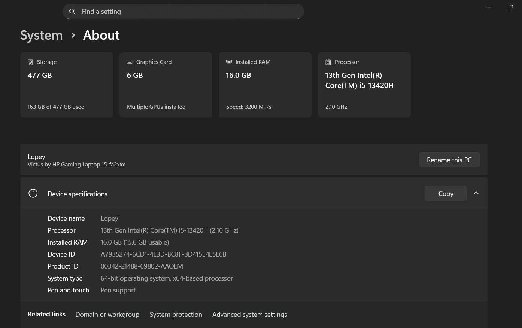Copy the device specifications
Image resolution: width=522 pixels, height=328 pixels.
pos(445,193)
